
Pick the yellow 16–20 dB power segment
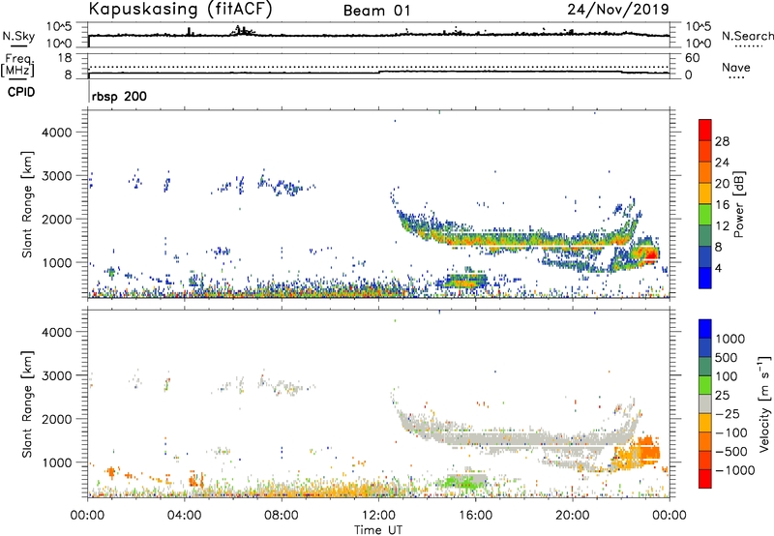click(x=705, y=194)
